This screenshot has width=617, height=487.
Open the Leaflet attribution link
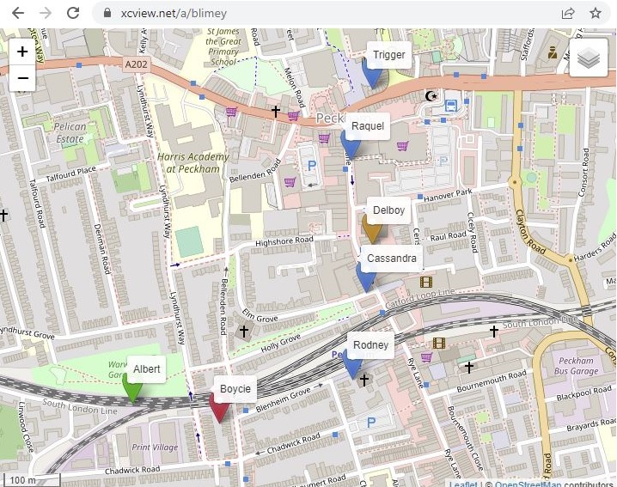tap(463, 484)
